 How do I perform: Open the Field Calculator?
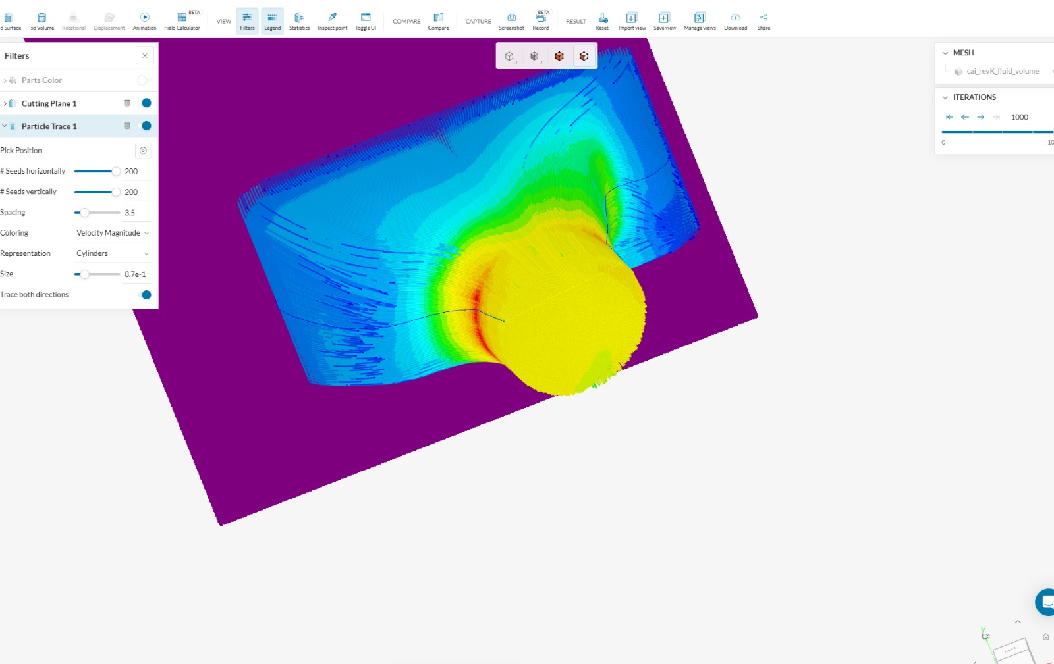[182, 21]
